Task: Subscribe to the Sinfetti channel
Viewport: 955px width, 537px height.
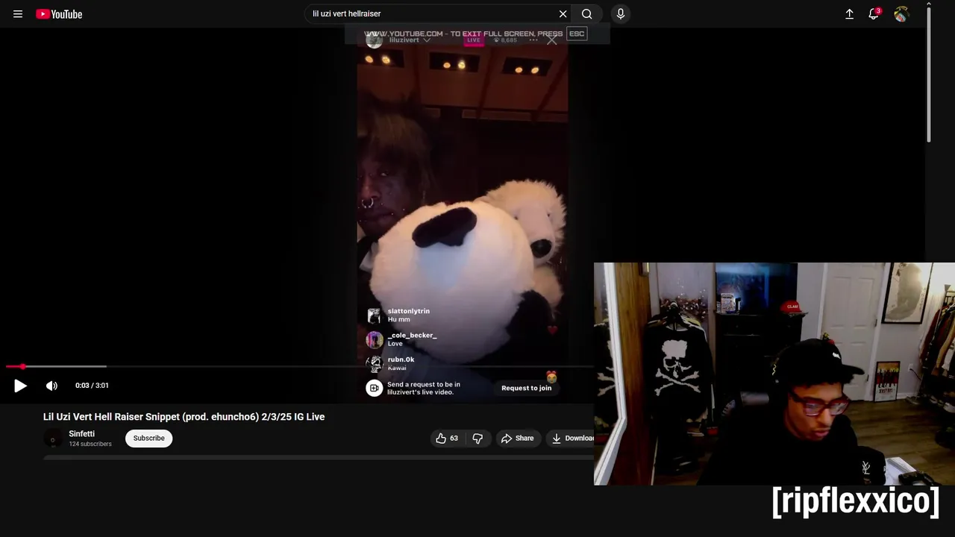Action: click(x=149, y=439)
